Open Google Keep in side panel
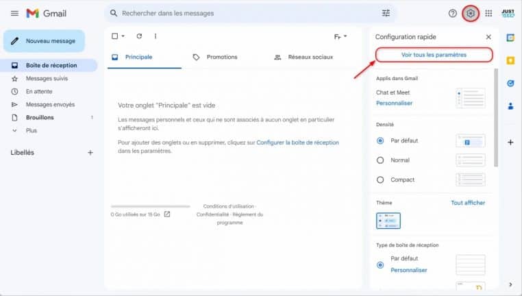This screenshot has height=296, width=522. click(510, 60)
